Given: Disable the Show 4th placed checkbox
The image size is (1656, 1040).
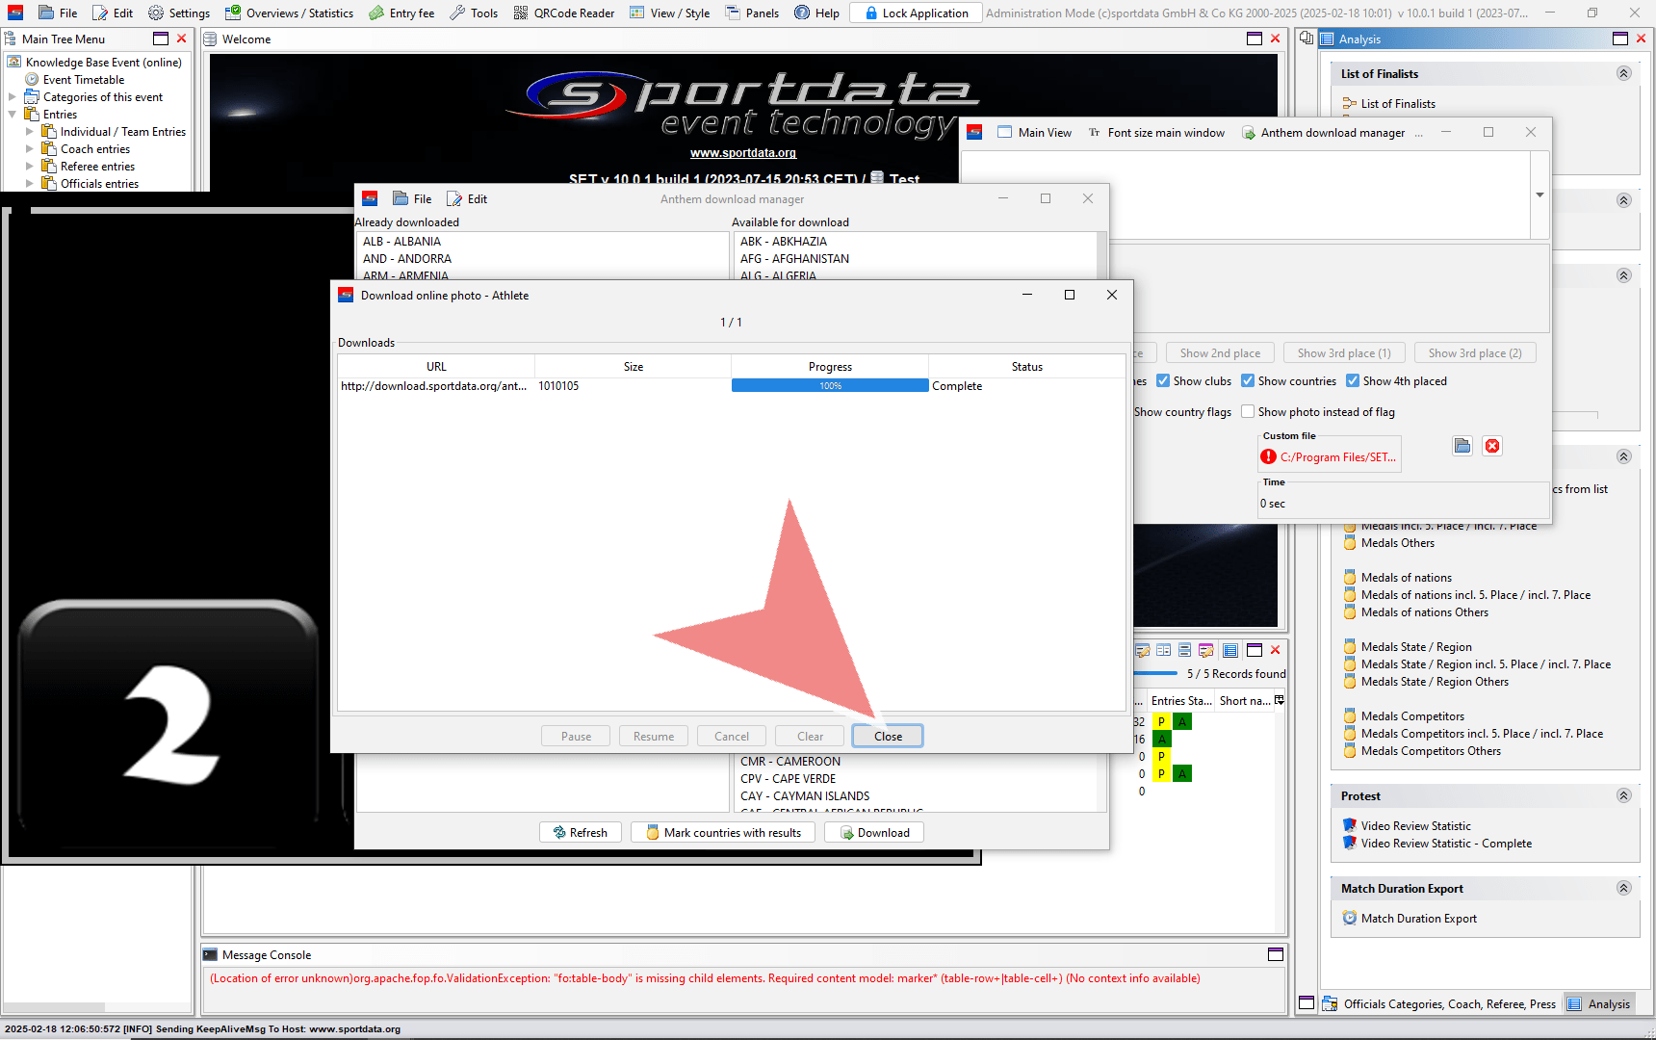Looking at the screenshot, I should pyautogui.click(x=1353, y=381).
